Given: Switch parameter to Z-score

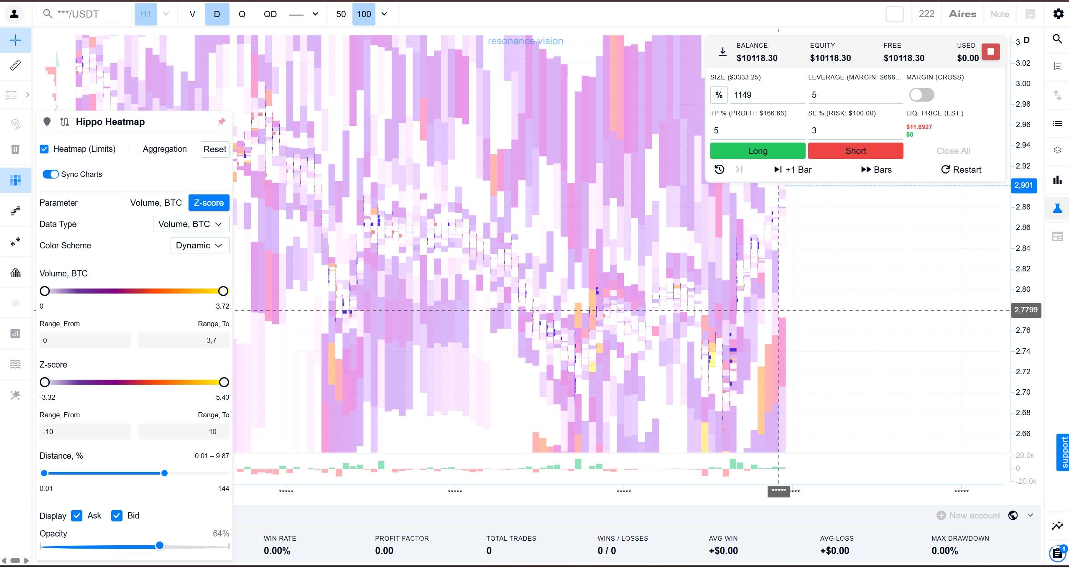Looking at the screenshot, I should click(209, 203).
